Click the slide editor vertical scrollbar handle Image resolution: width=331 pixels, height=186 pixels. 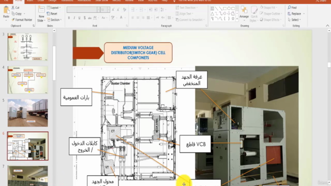[329, 65]
